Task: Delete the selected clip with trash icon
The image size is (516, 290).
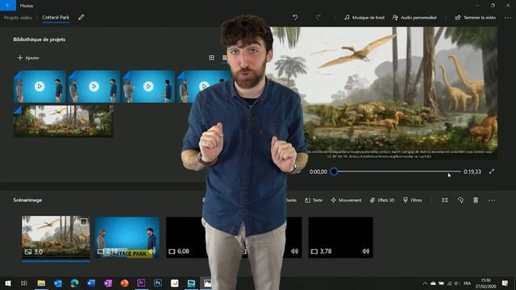Action: (476, 201)
